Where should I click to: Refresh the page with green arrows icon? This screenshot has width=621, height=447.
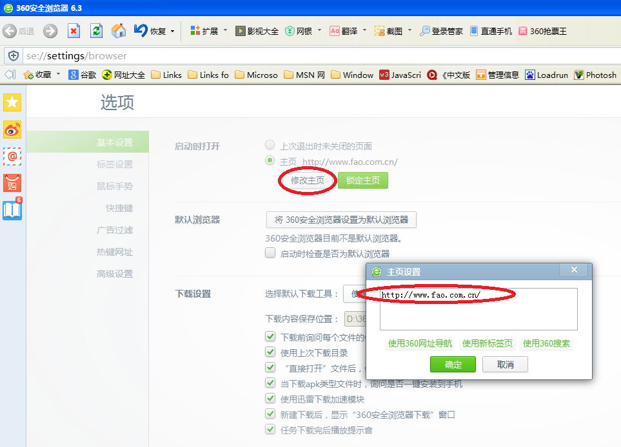click(x=96, y=31)
